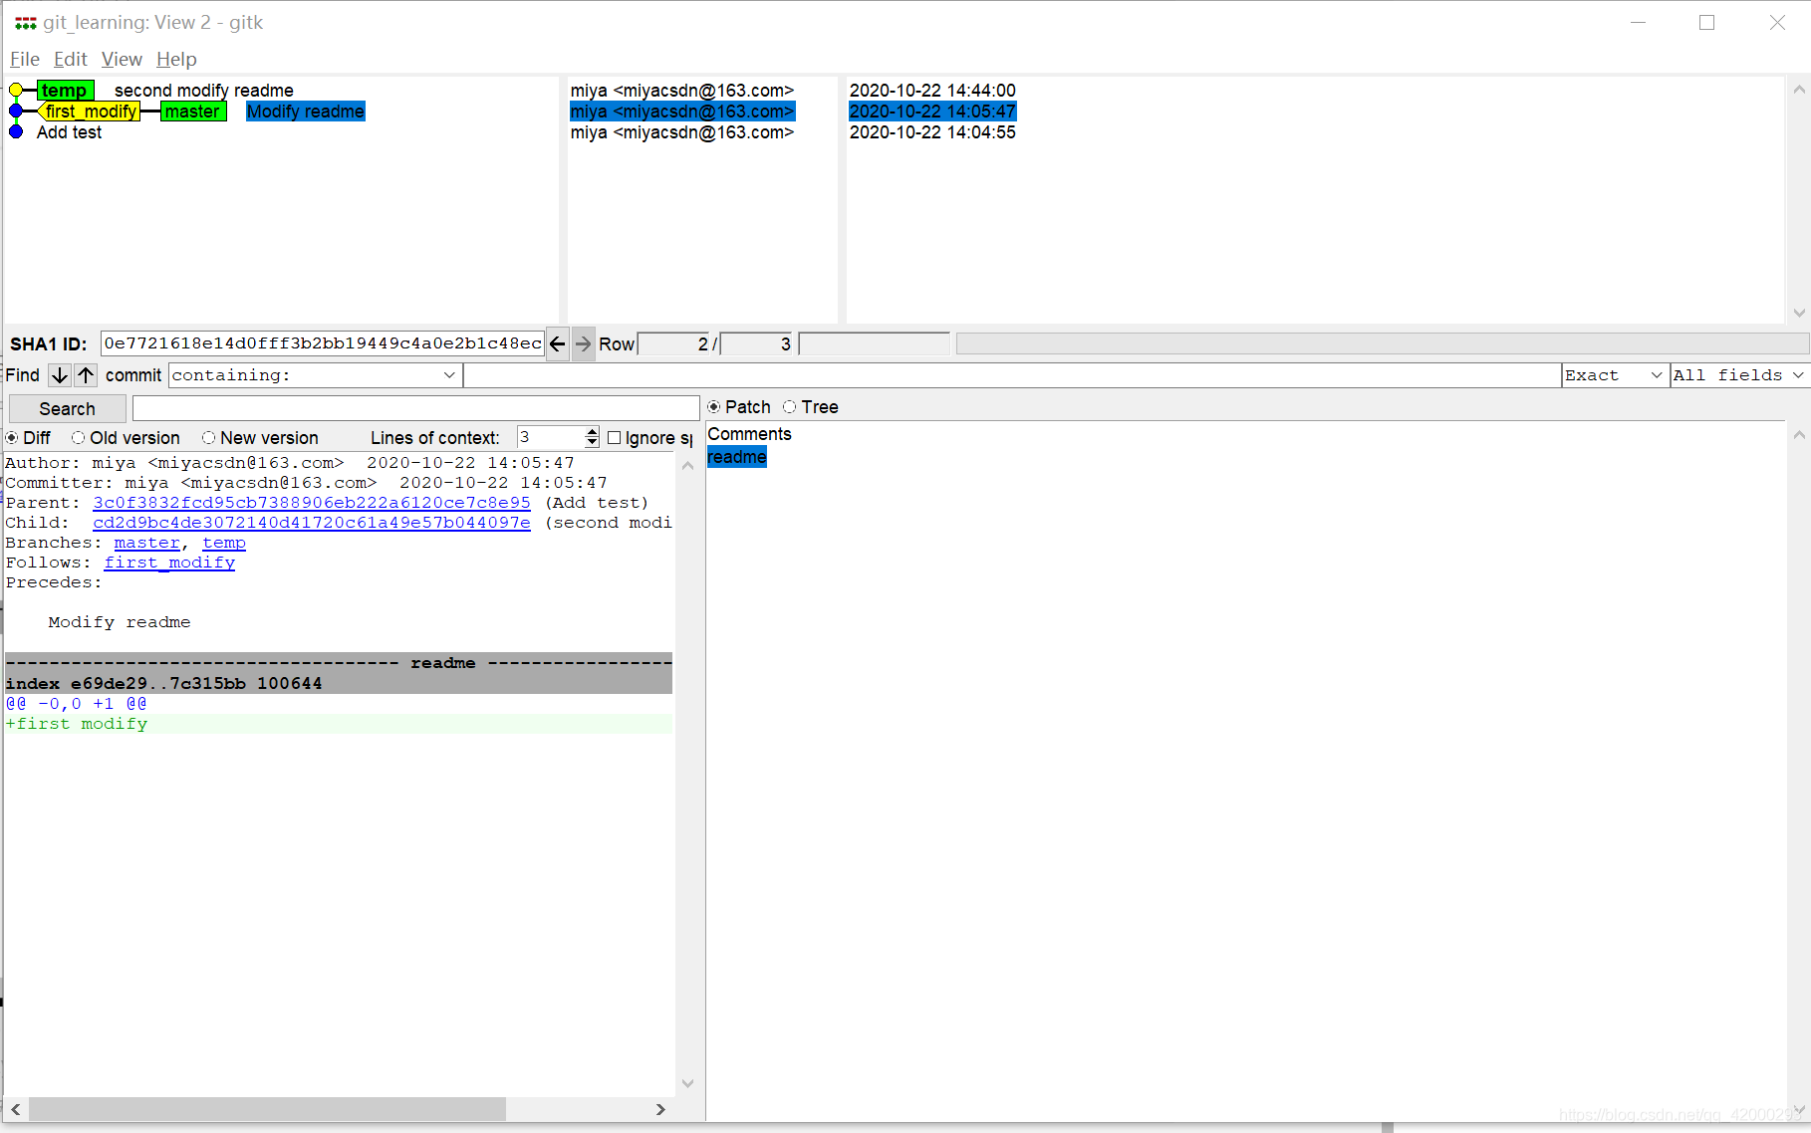Open the Help menu
The width and height of the screenshot is (1811, 1133).
(x=176, y=59)
